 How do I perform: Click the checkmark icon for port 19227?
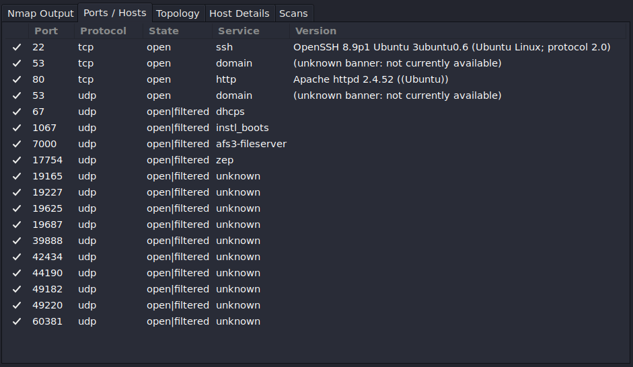tap(17, 192)
